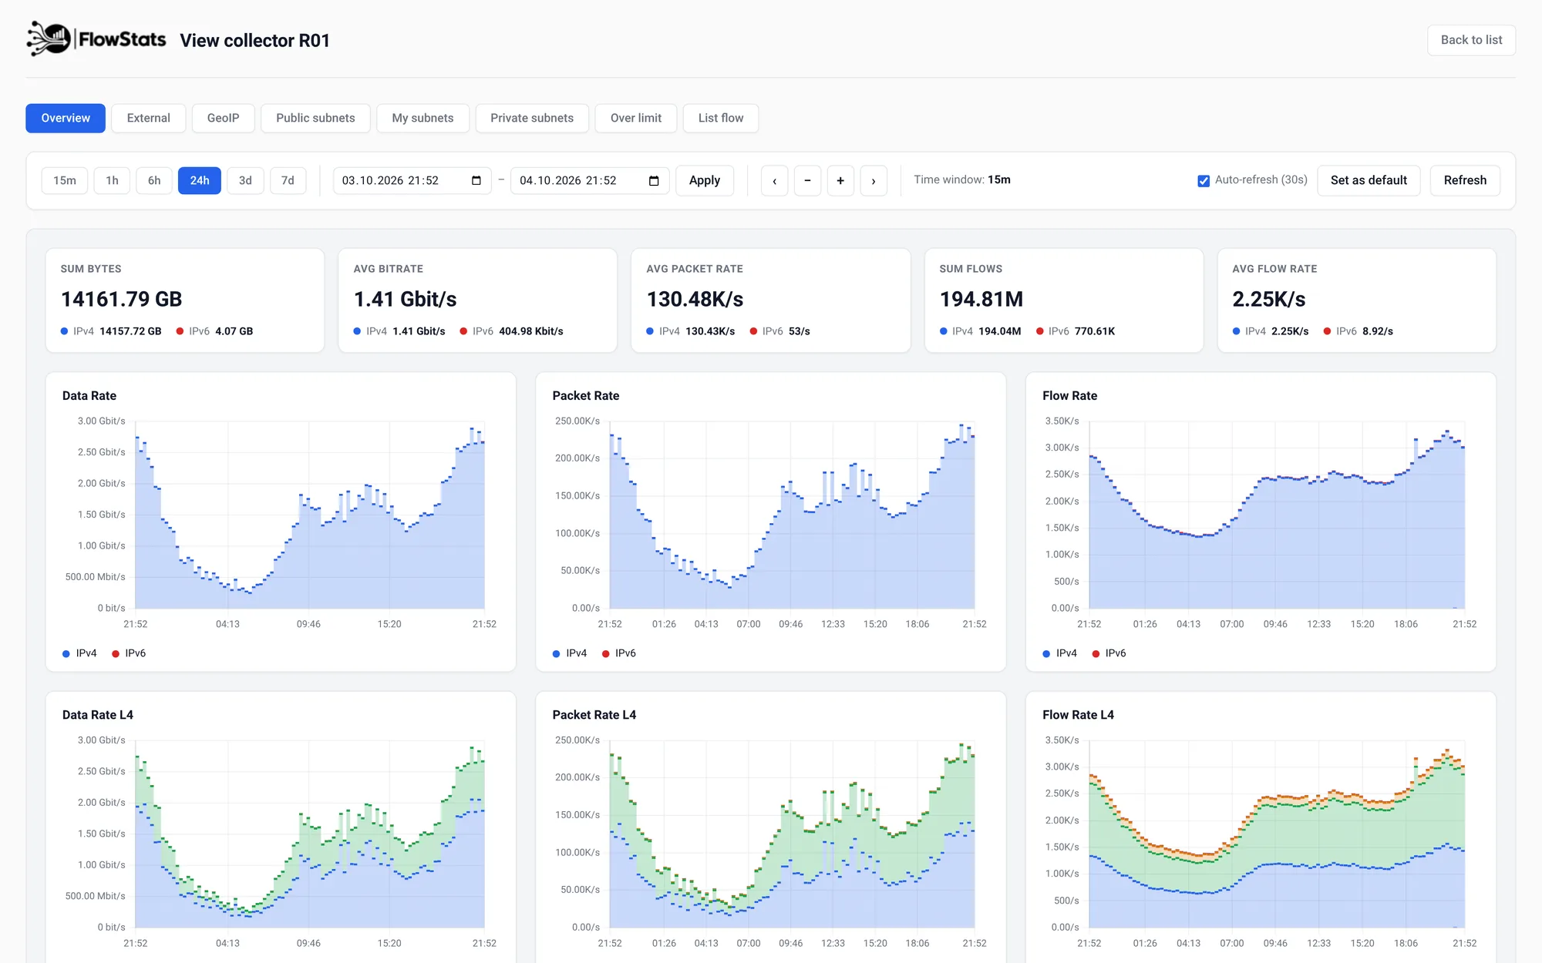Viewport: 1542px width, 963px height.
Task: Click the SUM BYTES value 14161.79 GB
Action: 122,299
